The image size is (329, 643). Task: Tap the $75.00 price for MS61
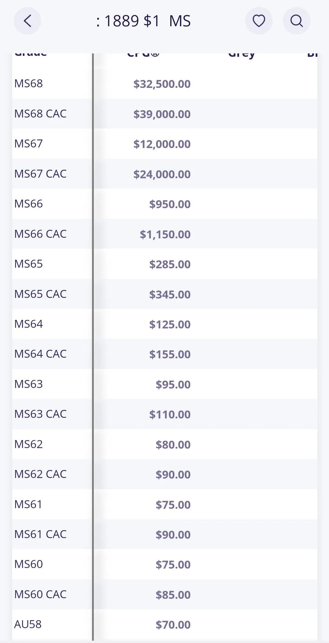click(x=173, y=505)
